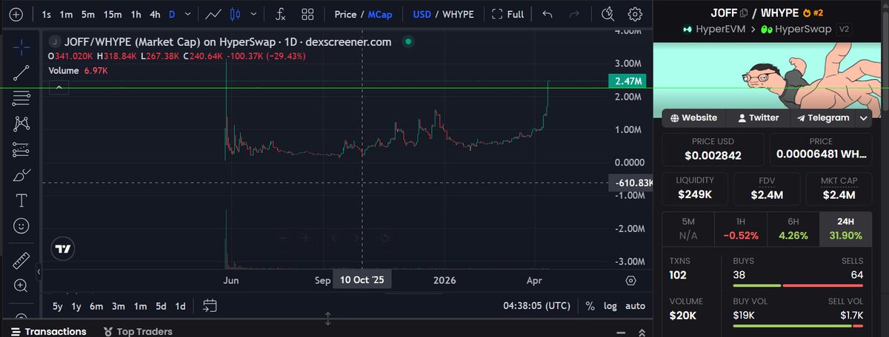The width and height of the screenshot is (889, 337).
Task: Add a symbol with the plus icon
Action: (x=17, y=14)
